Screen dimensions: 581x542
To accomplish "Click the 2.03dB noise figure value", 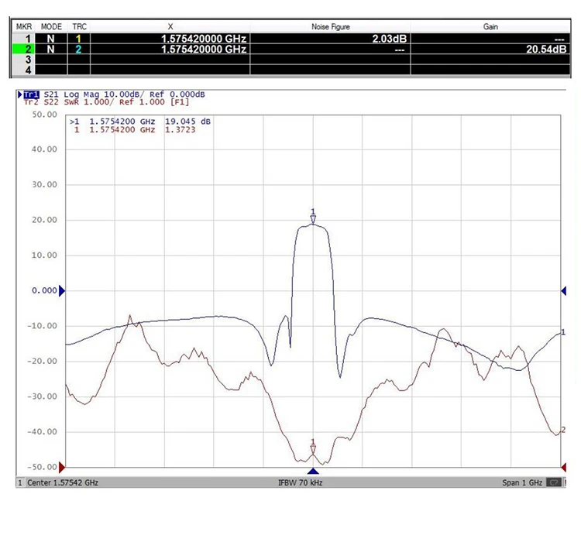I will click(390, 39).
